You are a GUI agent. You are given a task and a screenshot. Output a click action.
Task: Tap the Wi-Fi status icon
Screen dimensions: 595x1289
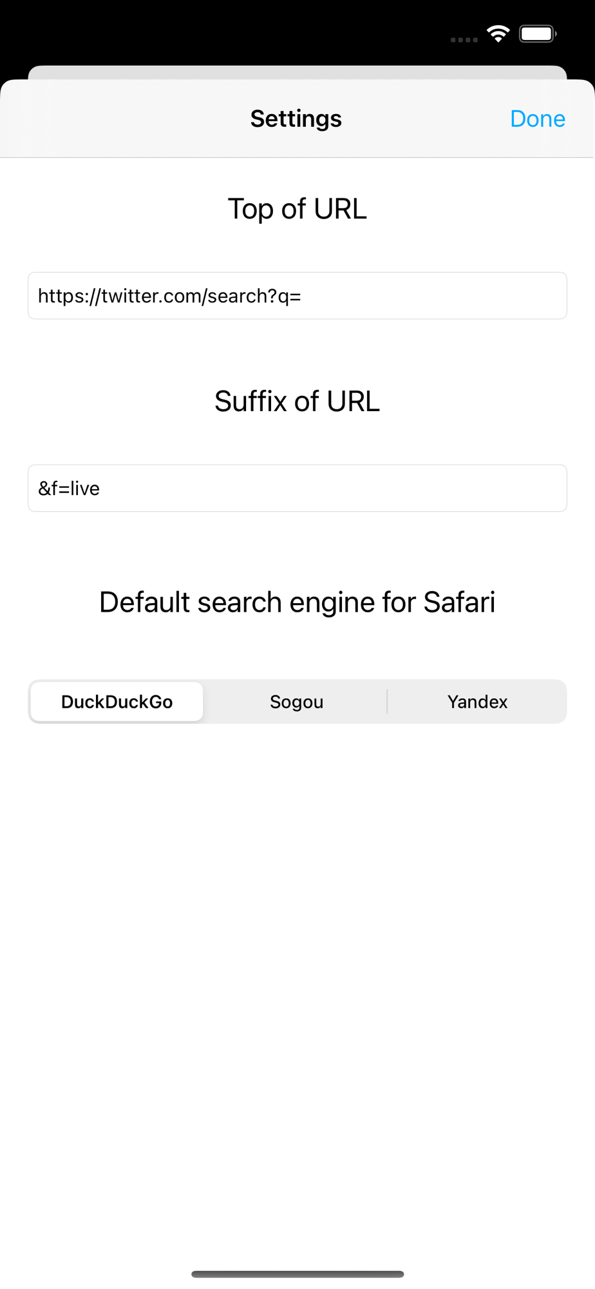tap(498, 34)
